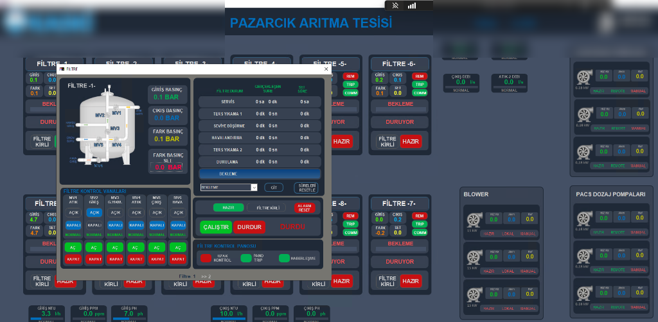Go to next filter page '>> 2'
The height and width of the screenshot is (322, 658).
pyautogui.click(x=206, y=276)
